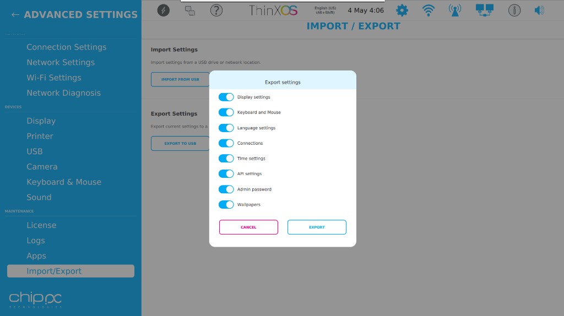Click the Cancel button in export dialog
Screen dimensions: 564x316
point(248,227)
